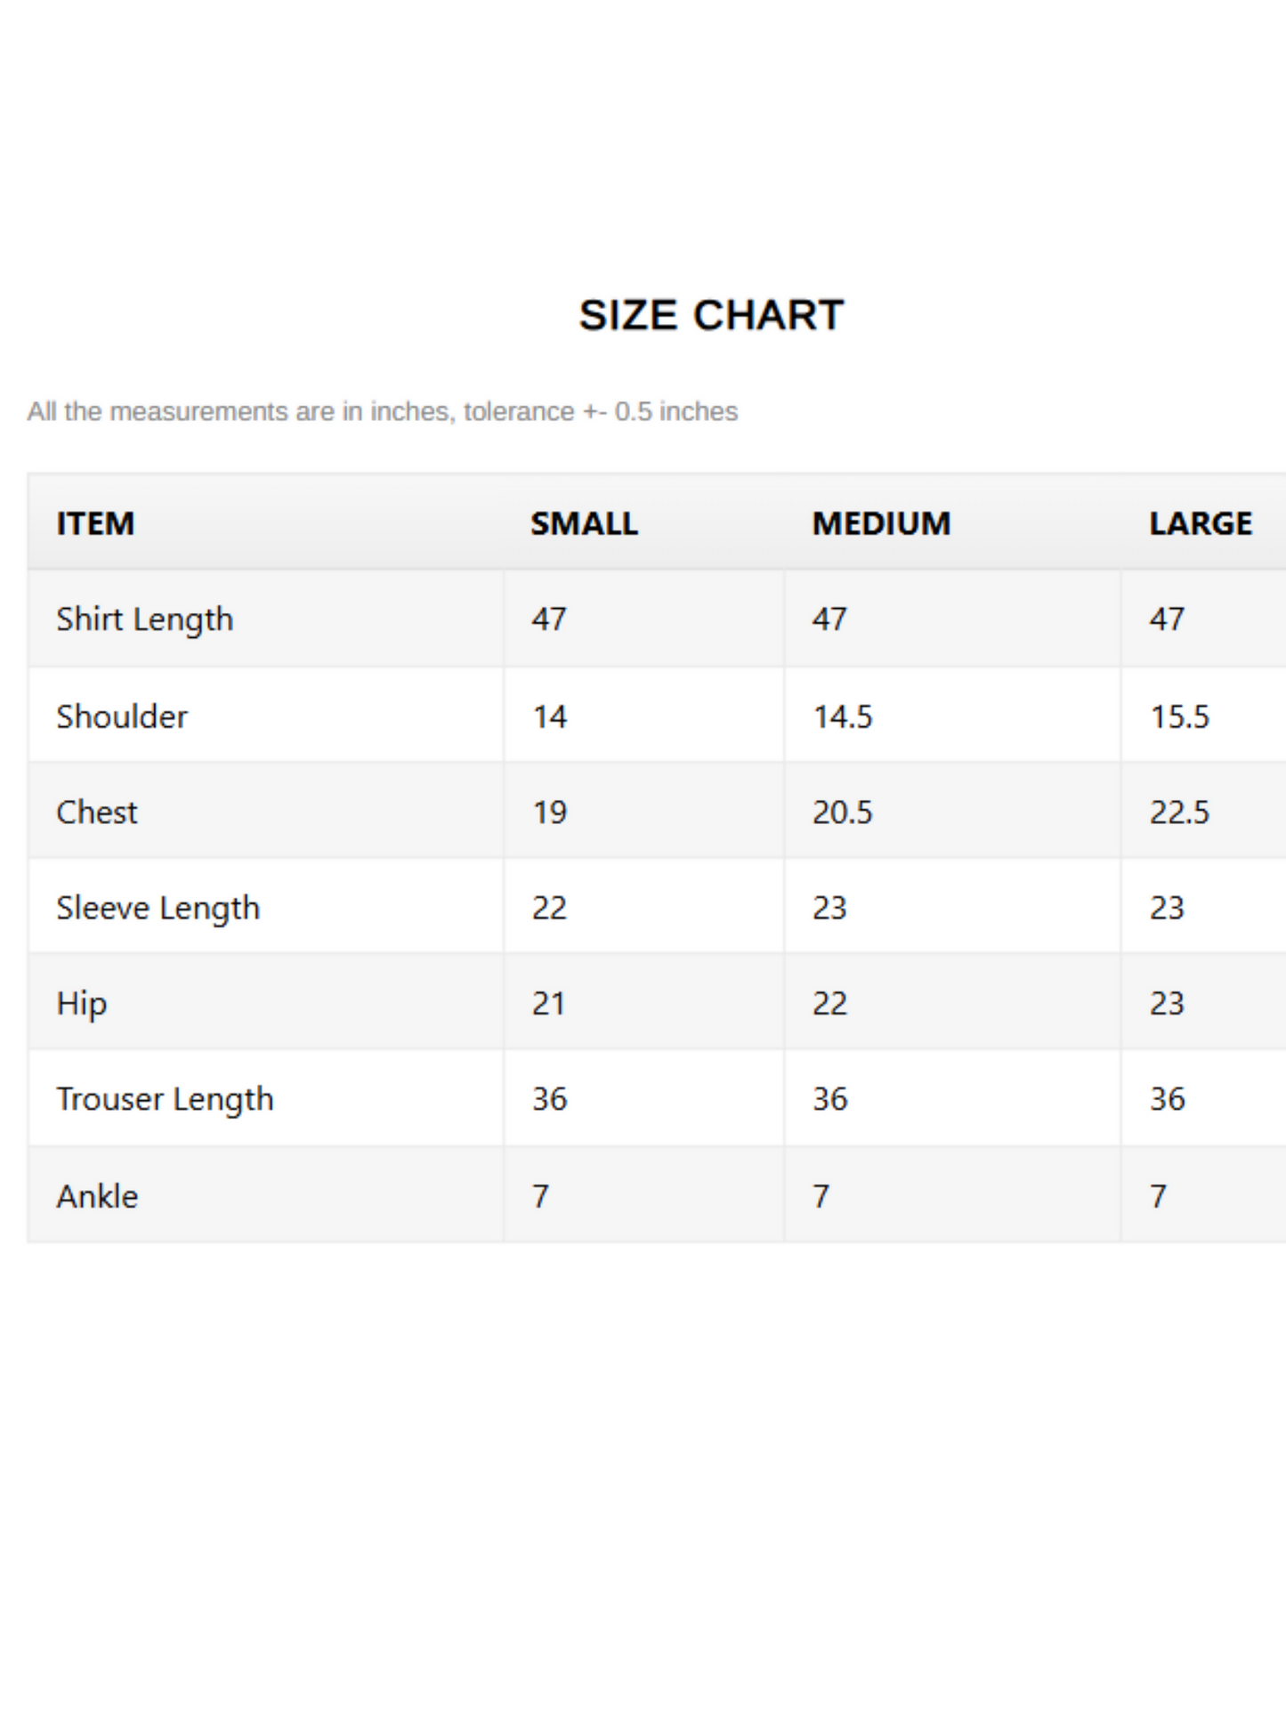Viewport: 1286px width, 1715px height.
Task: Click the Chest row label
Action: 97,812
